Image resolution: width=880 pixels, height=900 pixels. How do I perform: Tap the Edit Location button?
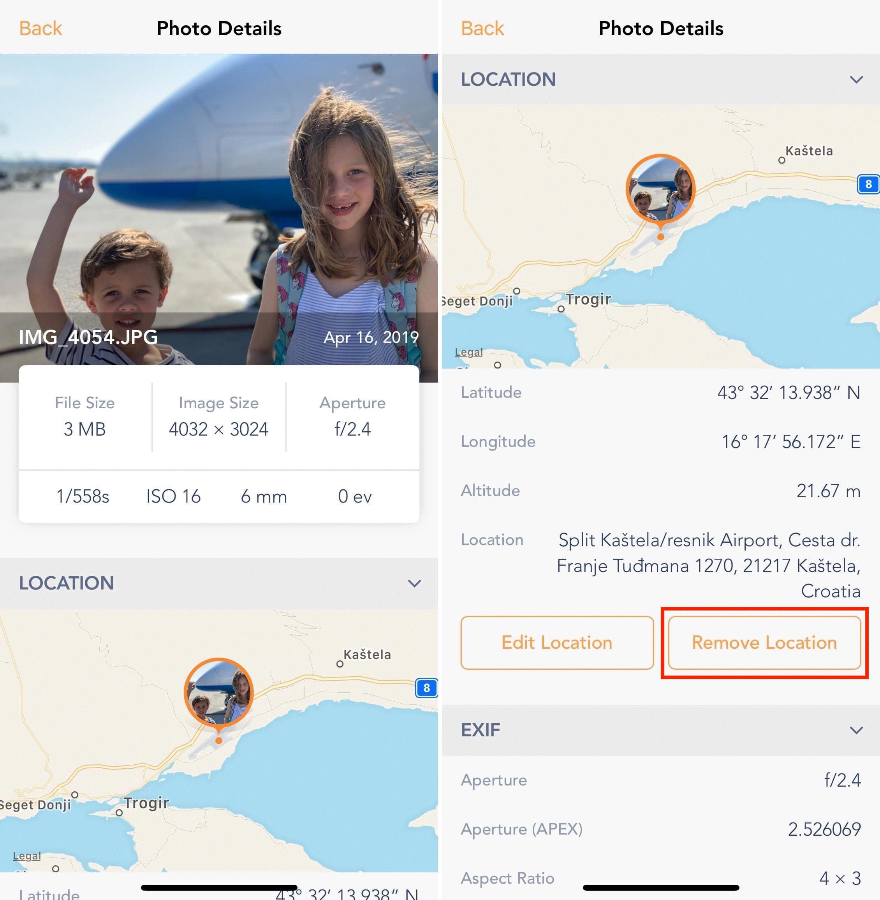click(x=557, y=642)
